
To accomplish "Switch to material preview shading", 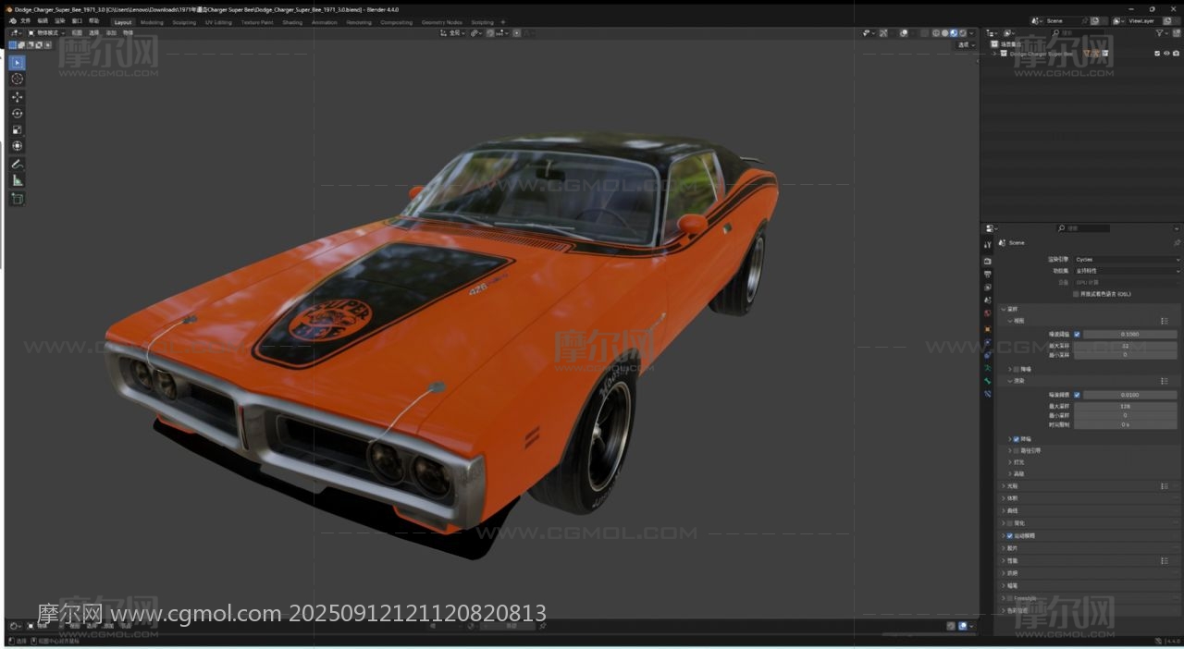I will pyautogui.click(x=954, y=32).
